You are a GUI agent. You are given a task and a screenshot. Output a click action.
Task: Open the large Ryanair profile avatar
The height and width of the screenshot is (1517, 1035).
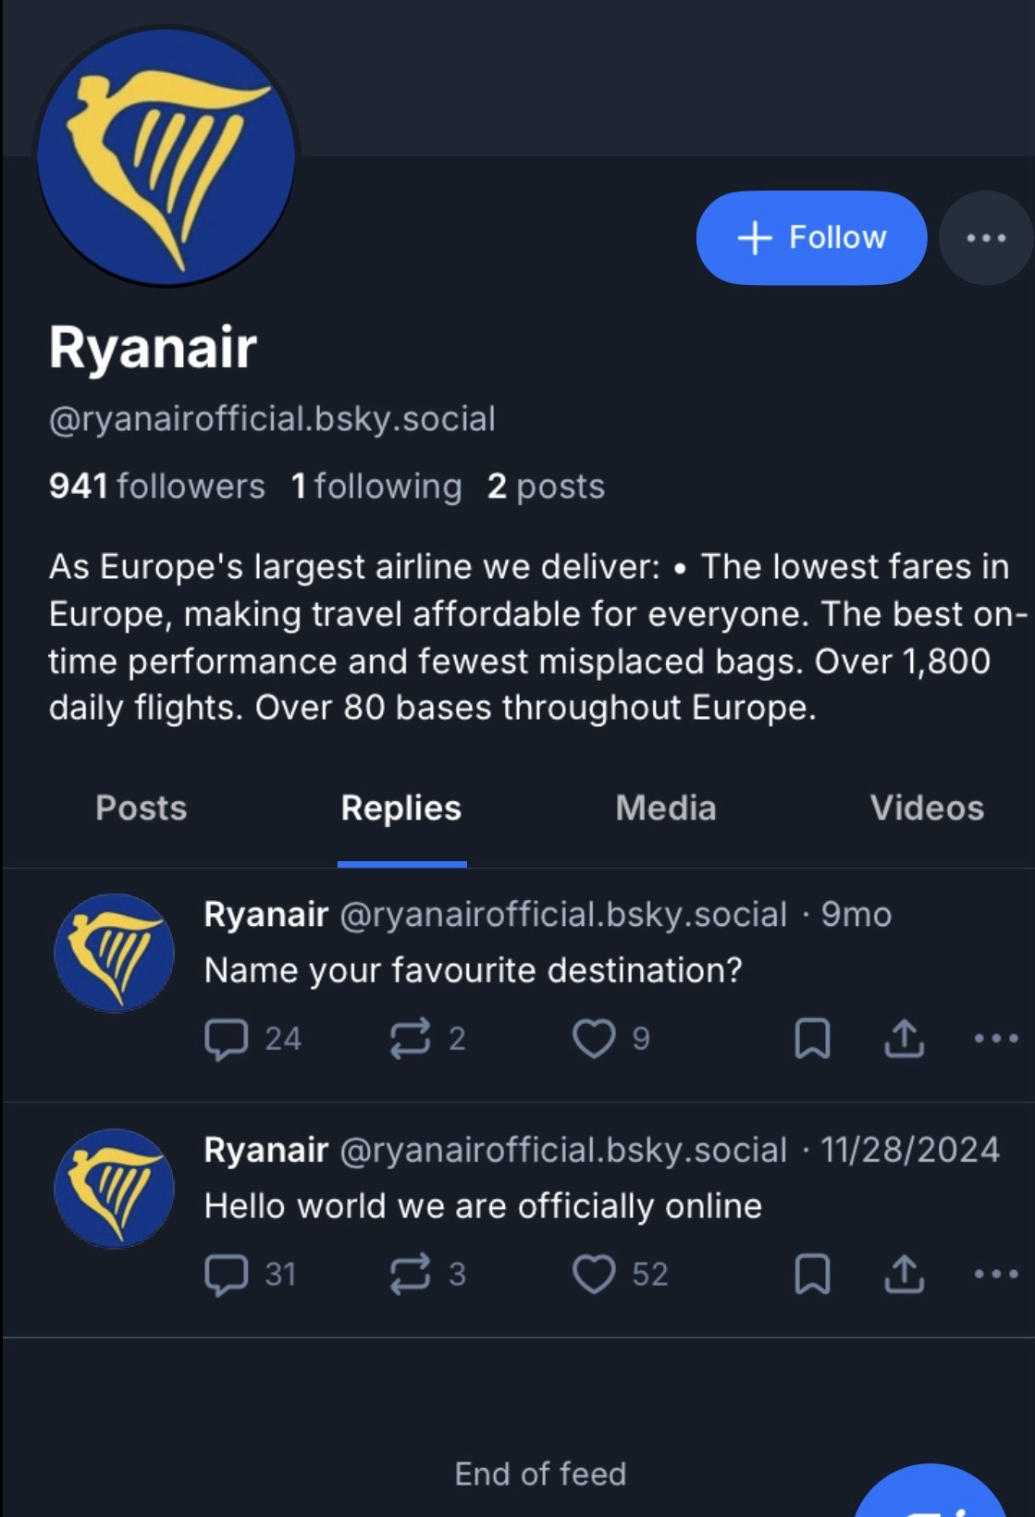tap(166, 156)
